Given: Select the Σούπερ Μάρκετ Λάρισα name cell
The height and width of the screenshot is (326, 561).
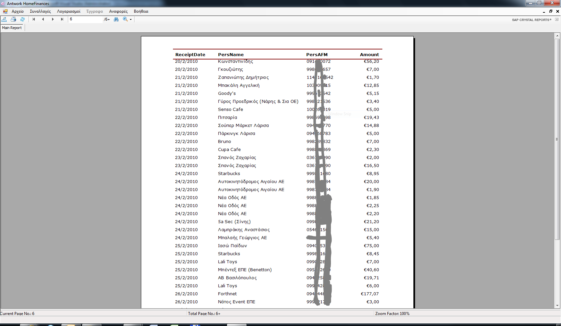Looking at the screenshot, I should [x=243, y=126].
